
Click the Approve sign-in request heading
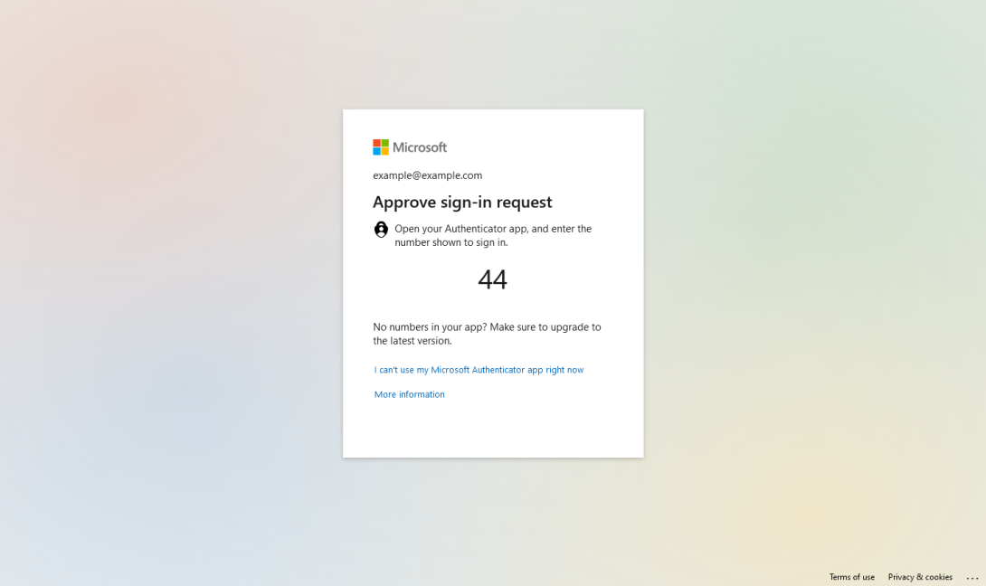click(462, 202)
